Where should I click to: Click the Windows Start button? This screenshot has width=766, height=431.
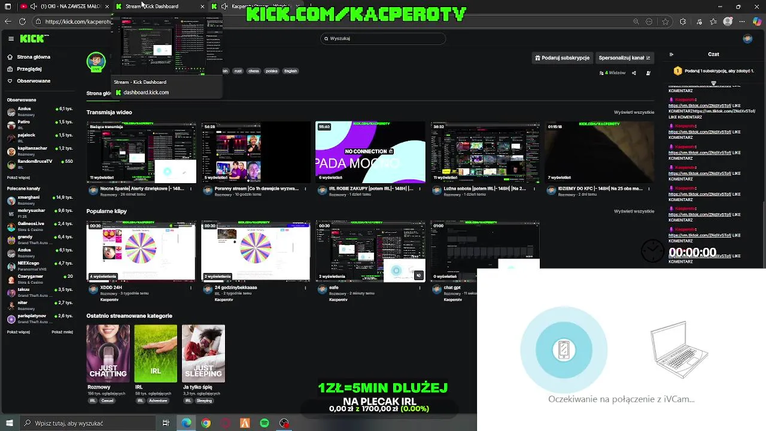[x=9, y=423]
